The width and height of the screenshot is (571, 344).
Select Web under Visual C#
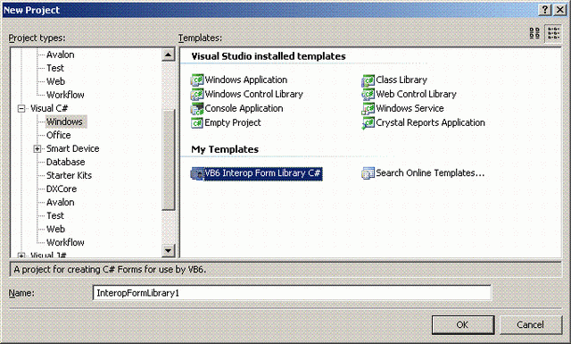pyautogui.click(x=55, y=229)
